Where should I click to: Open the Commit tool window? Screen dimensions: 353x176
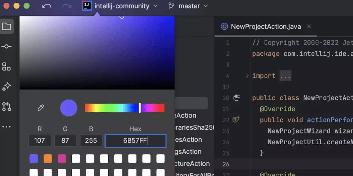tap(6, 47)
